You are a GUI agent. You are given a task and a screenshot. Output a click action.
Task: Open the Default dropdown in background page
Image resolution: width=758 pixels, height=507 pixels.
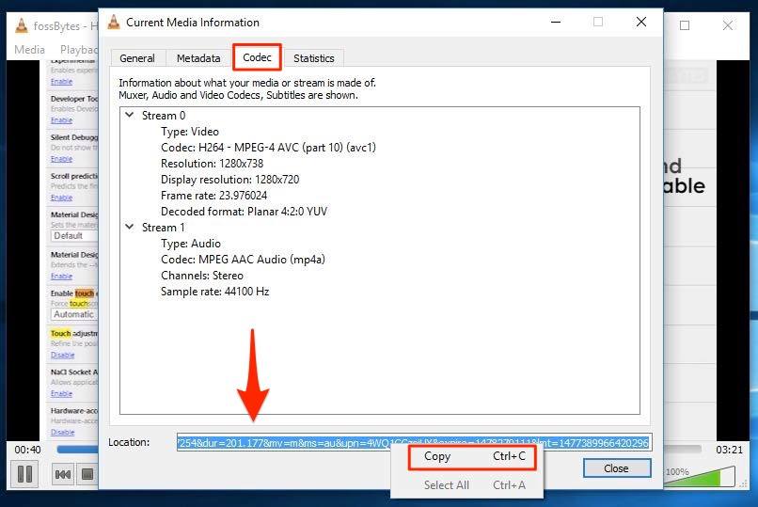point(74,236)
